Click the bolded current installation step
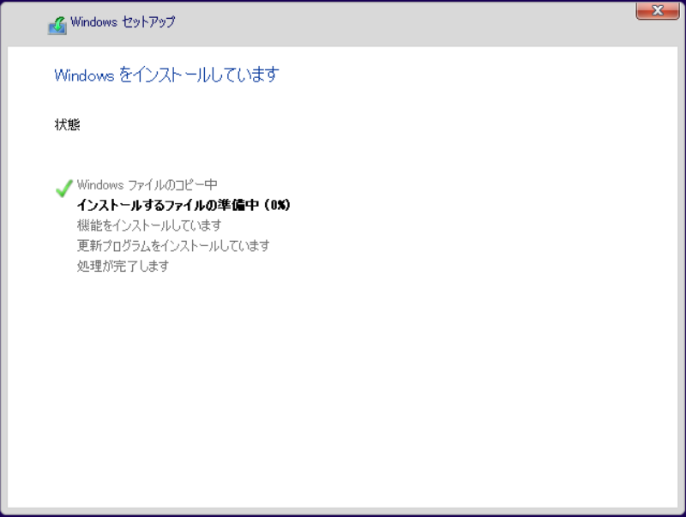 [x=182, y=205]
